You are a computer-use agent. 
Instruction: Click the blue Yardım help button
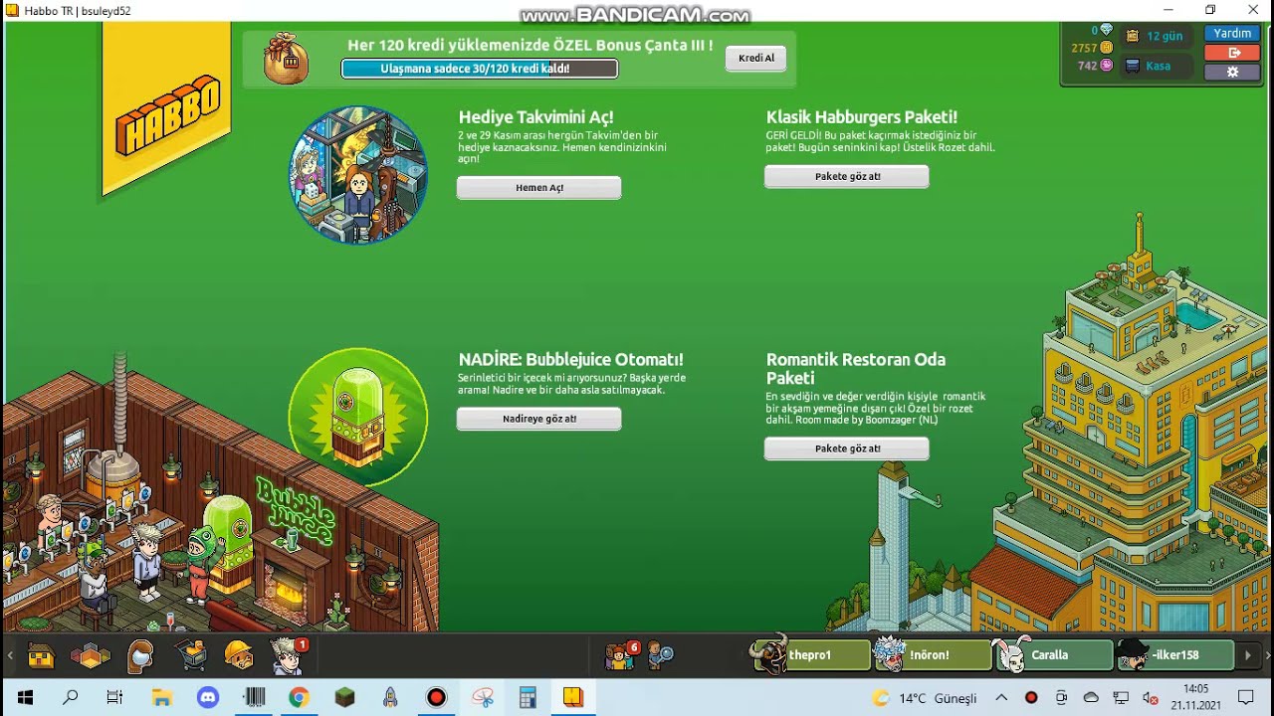[1232, 33]
